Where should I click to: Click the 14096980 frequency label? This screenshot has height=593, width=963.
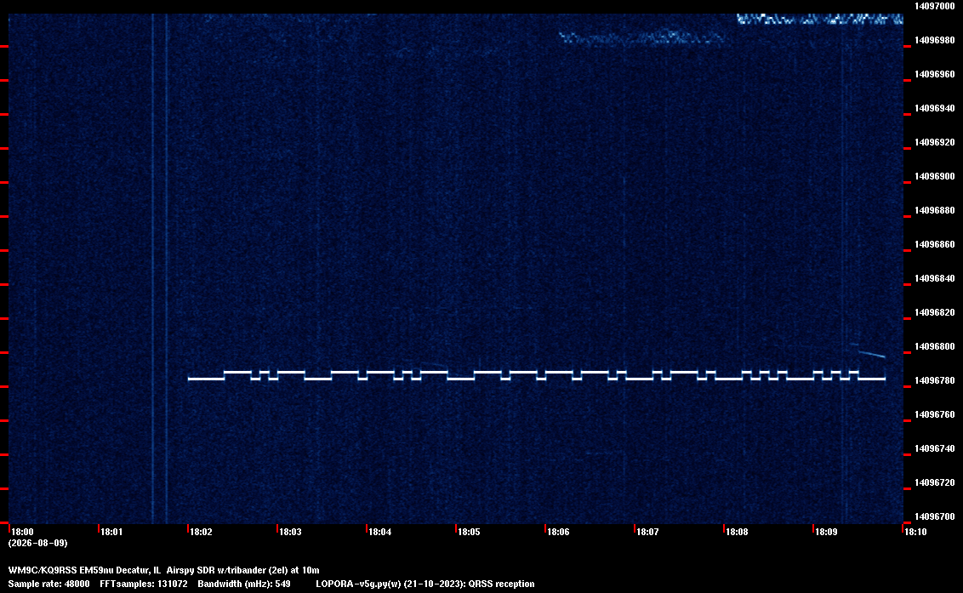coord(935,40)
